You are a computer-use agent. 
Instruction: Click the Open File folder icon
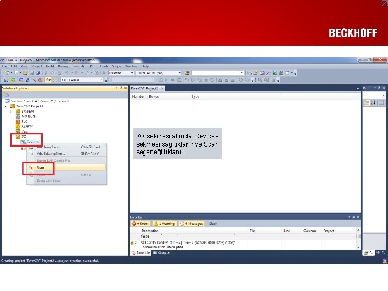point(25,73)
